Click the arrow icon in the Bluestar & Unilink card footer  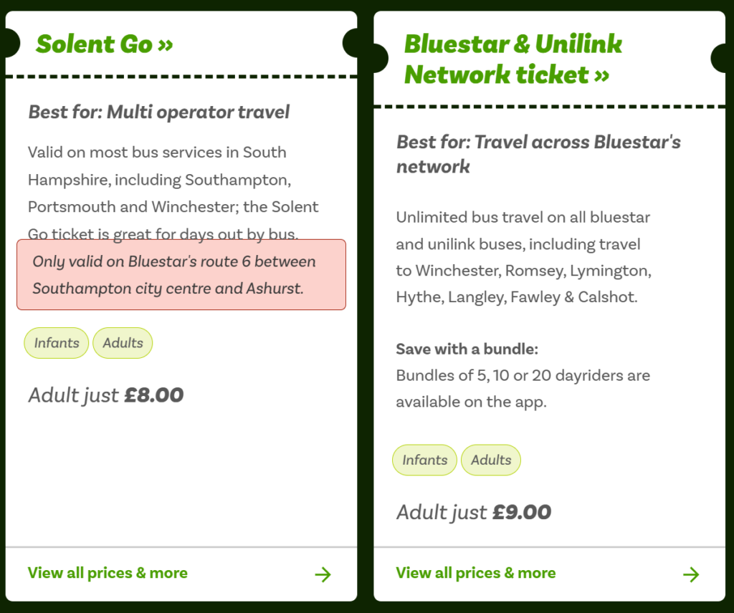[691, 574]
